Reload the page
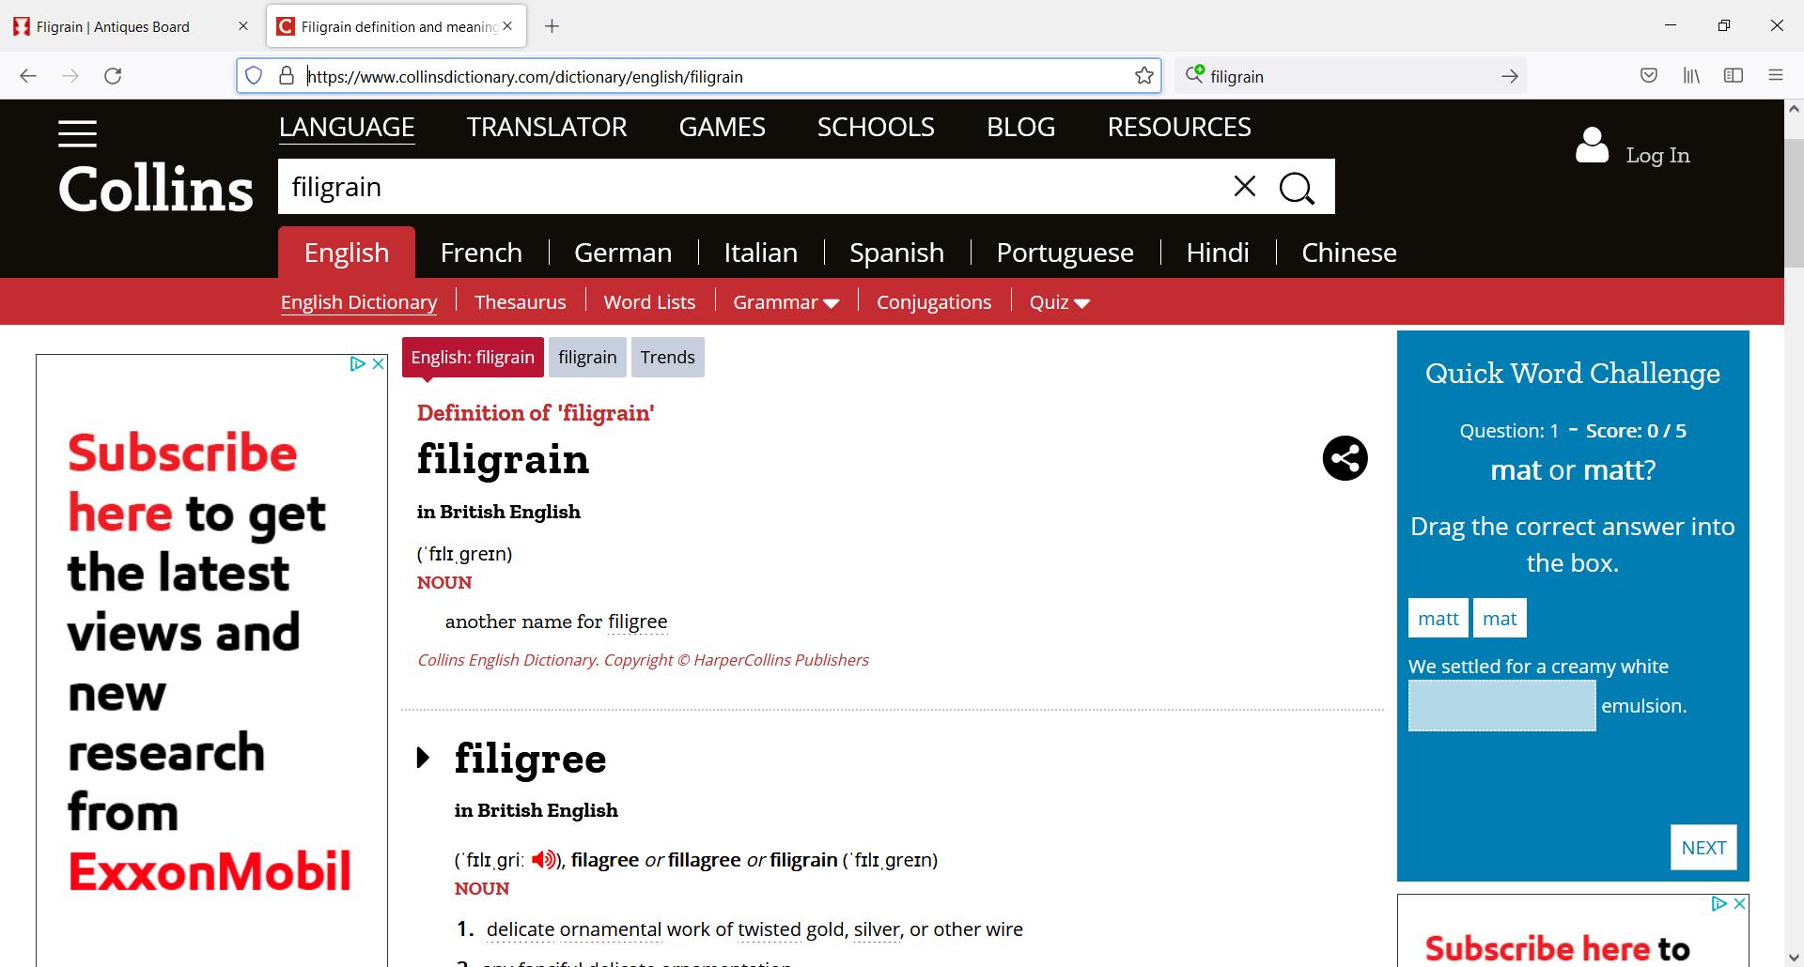 click(113, 76)
